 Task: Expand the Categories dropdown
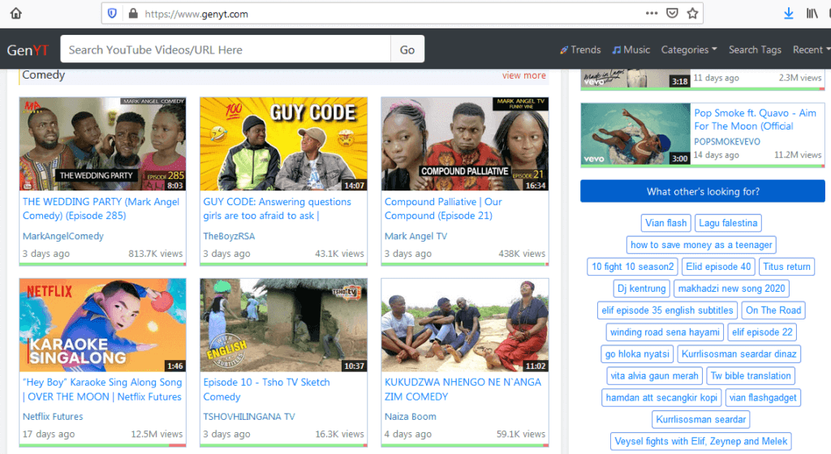click(689, 49)
